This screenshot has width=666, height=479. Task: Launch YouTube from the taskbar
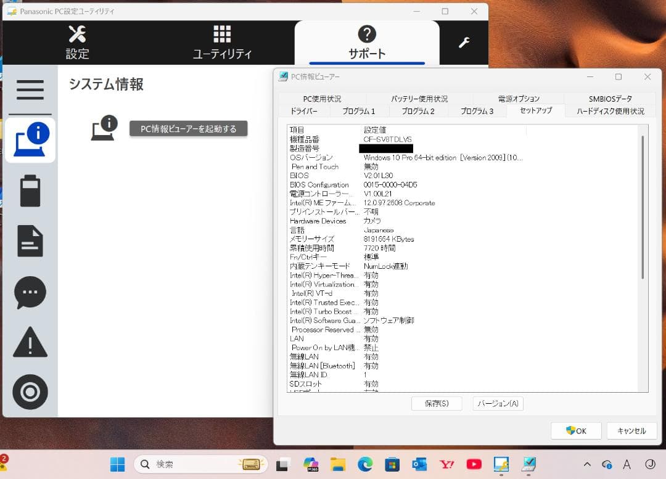(474, 464)
